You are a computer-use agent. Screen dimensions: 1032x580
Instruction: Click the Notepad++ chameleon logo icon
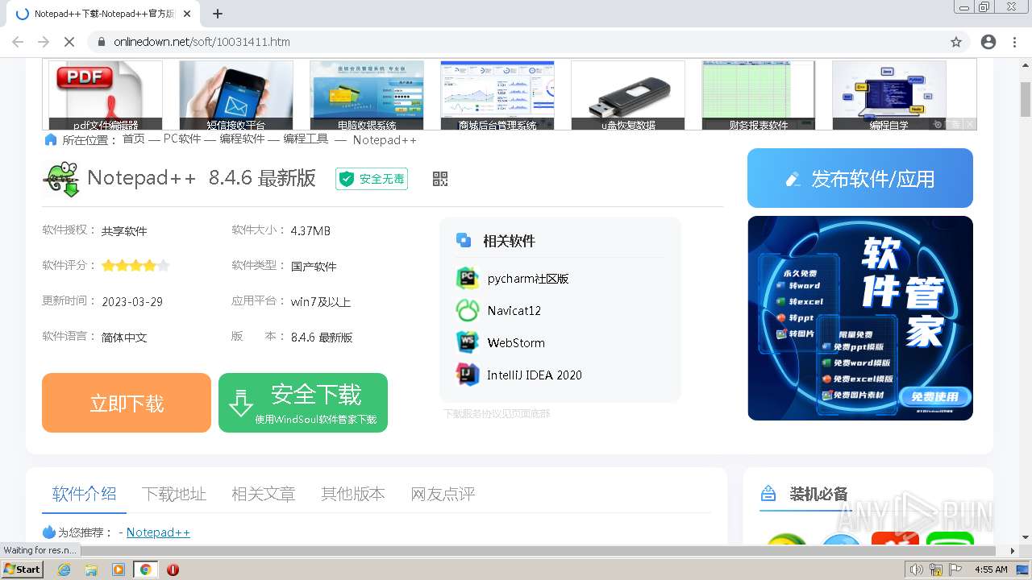61,179
